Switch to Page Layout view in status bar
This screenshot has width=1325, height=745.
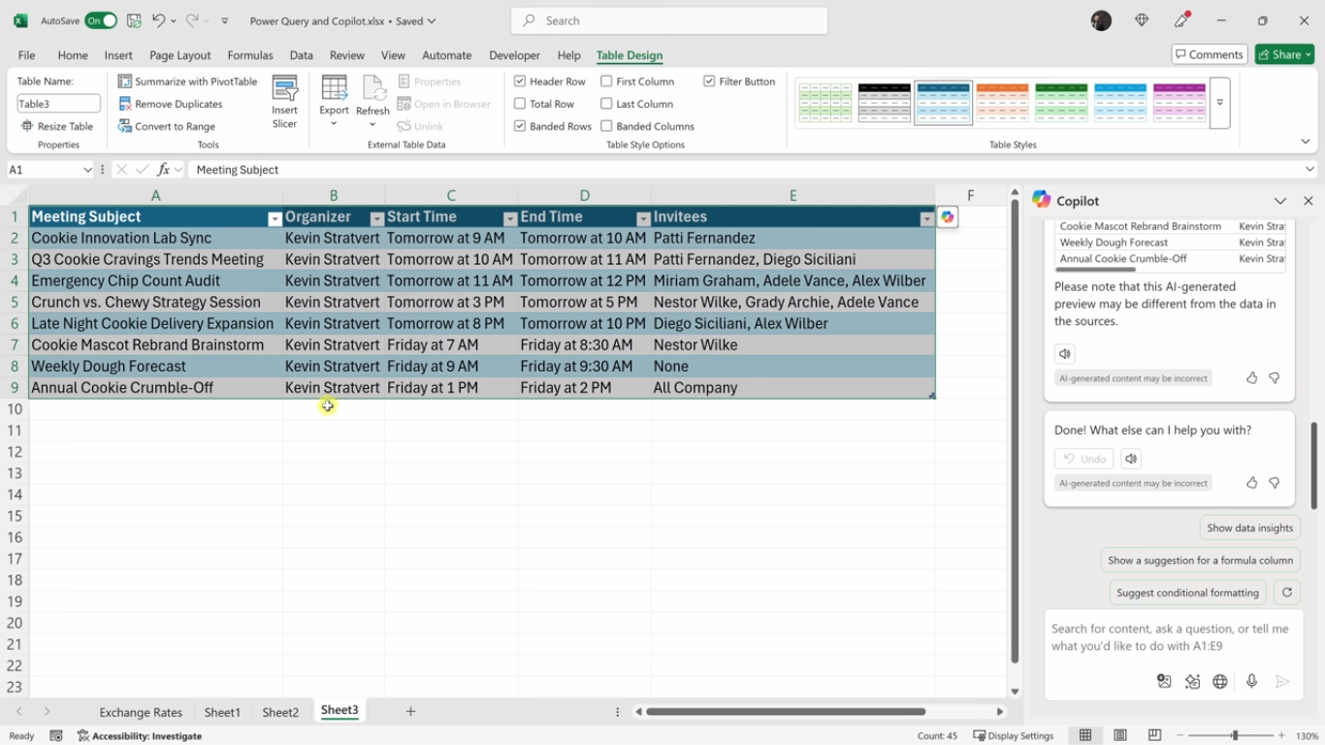[1120, 735]
